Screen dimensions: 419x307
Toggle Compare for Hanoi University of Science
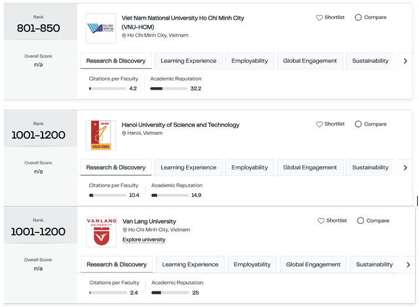pyautogui.click(x=358, y=124)
